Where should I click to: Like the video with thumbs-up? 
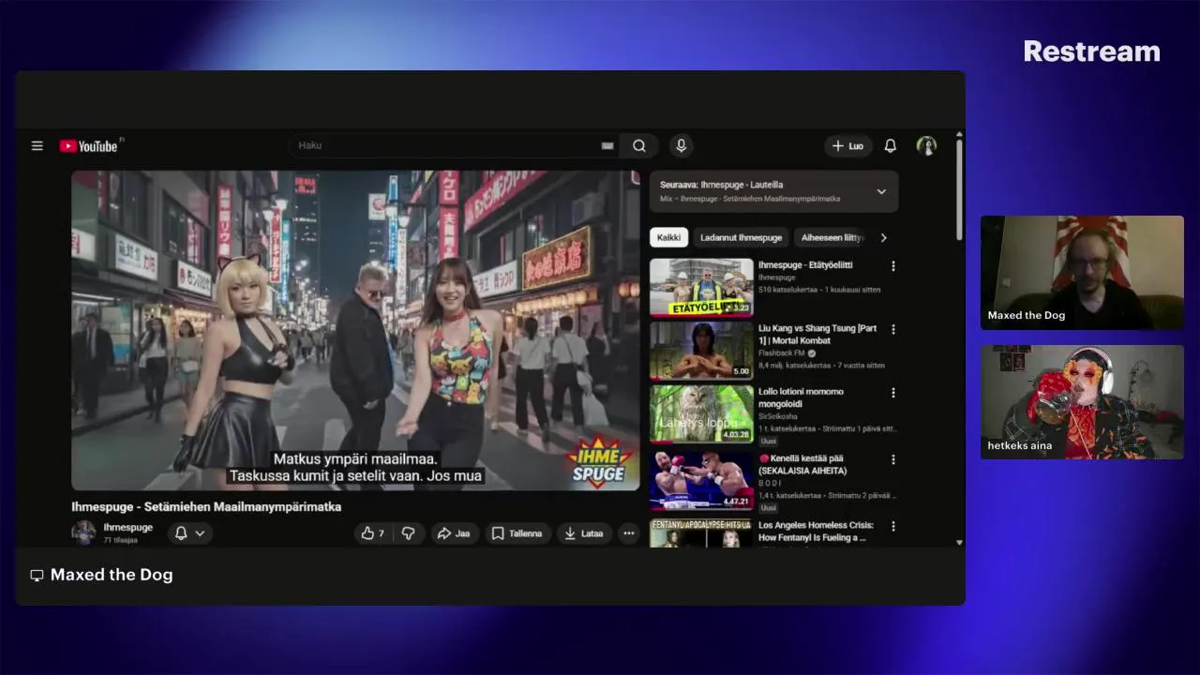click(x=372, y=533)
